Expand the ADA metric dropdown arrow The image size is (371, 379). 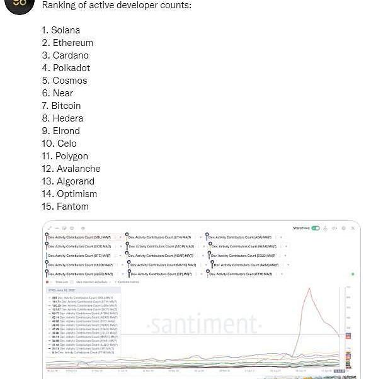pos(281,237)
